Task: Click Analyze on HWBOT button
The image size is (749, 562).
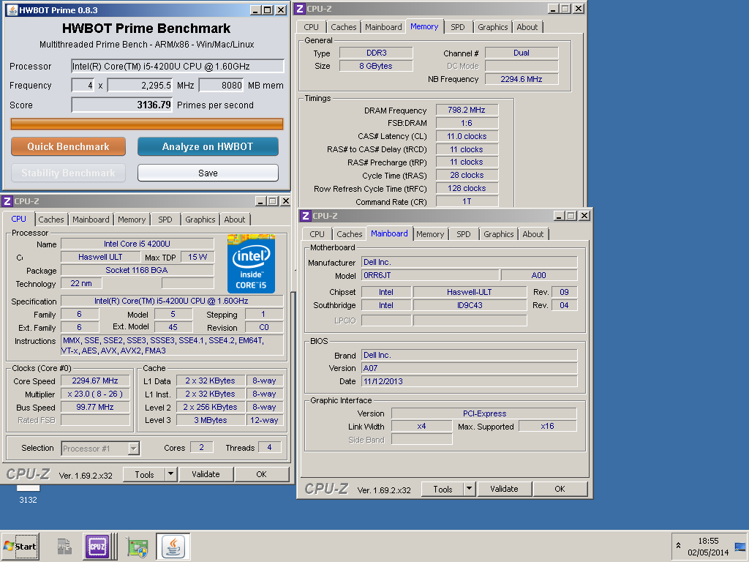Action: pos(208,146)
